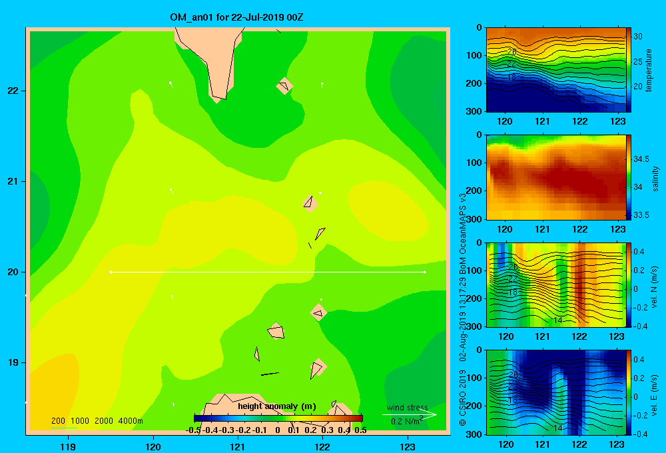Click the 14 contour label in vel. N panel
Image resolution: width=666 pixels, height=453 pixels.
coord(558,320)
